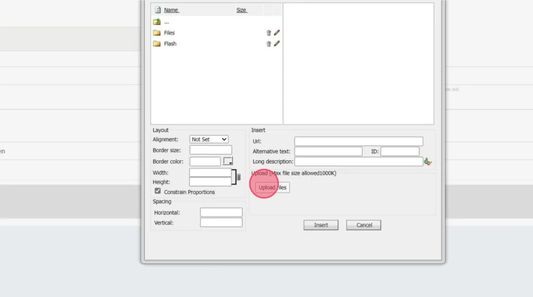Sort the file list by Name
The image size is (533, 297).
pyautogui.click(x=171, y=10)
